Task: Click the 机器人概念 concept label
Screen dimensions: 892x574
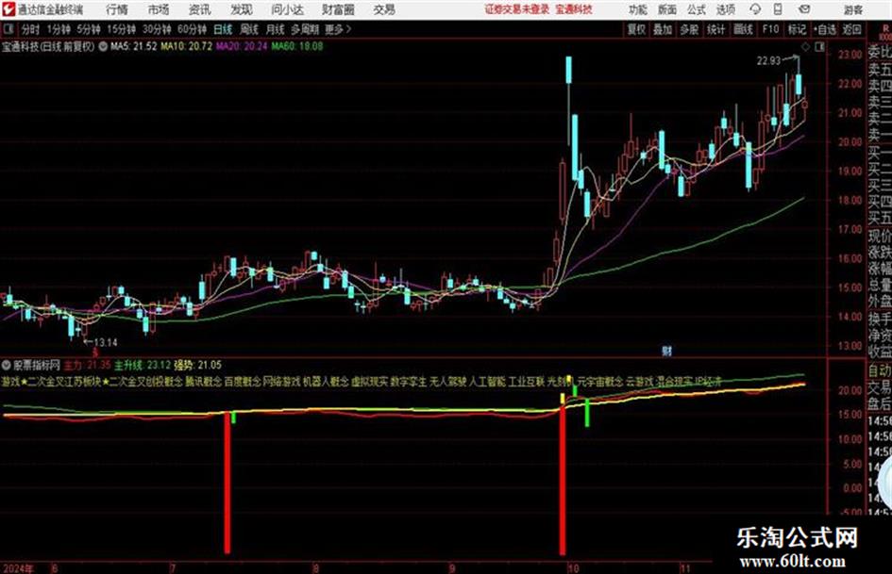Action: (326, 382)
